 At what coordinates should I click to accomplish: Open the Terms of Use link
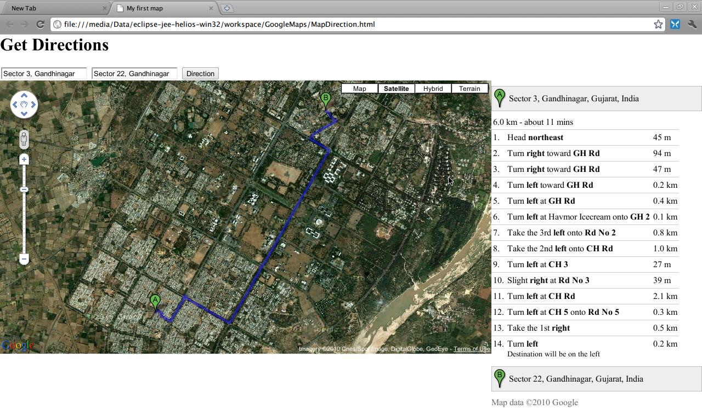pyautogui.click(x=472, y=349)
